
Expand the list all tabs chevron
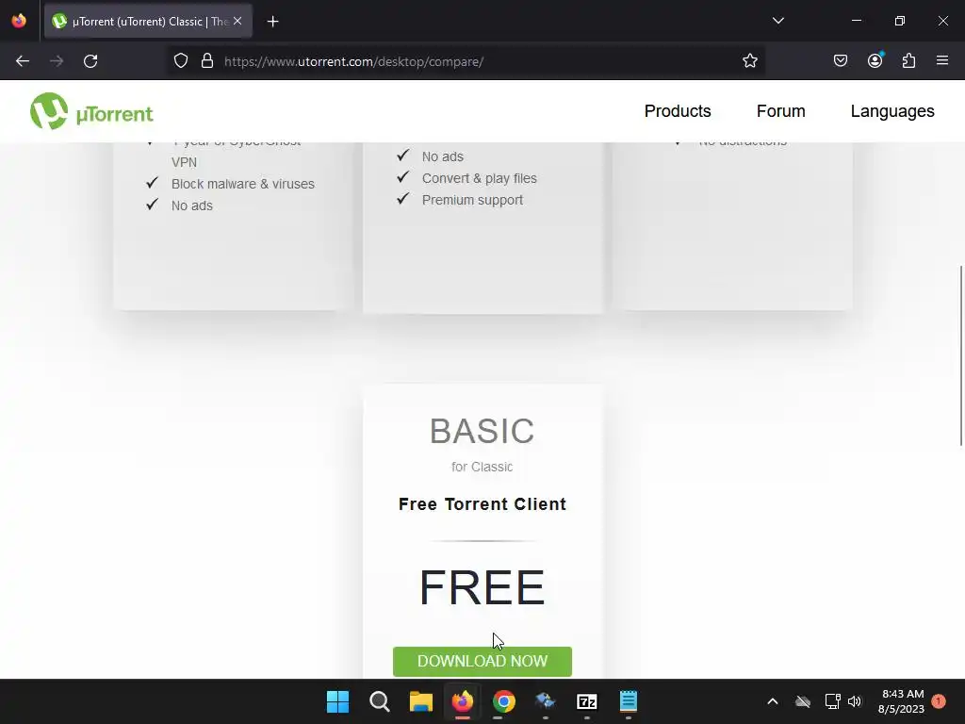coord(777,21)
